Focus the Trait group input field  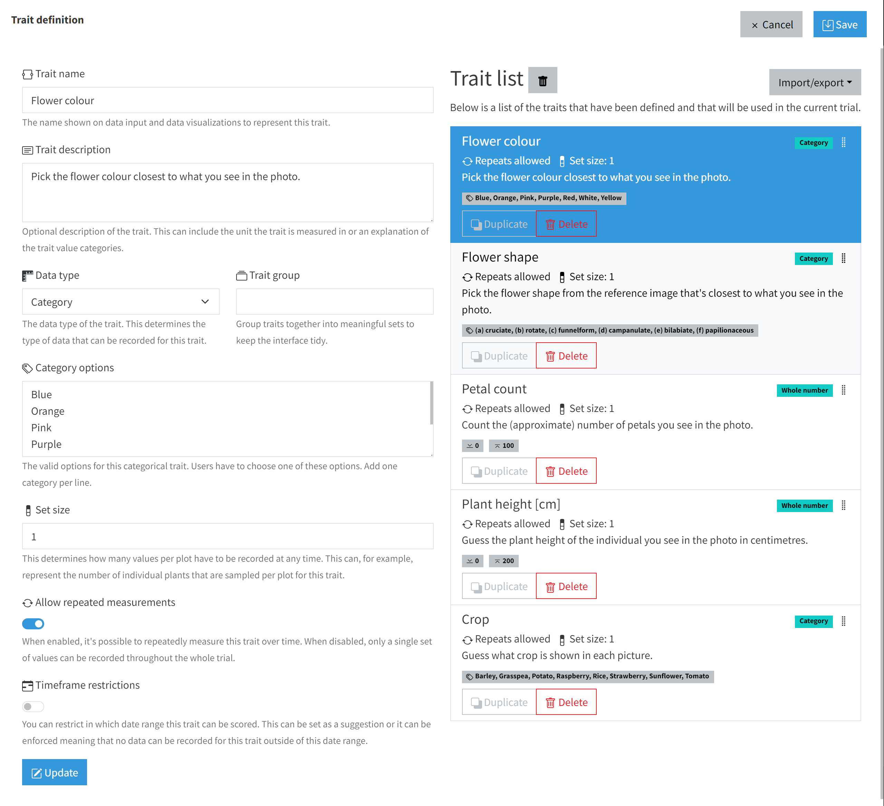point(335,302)
